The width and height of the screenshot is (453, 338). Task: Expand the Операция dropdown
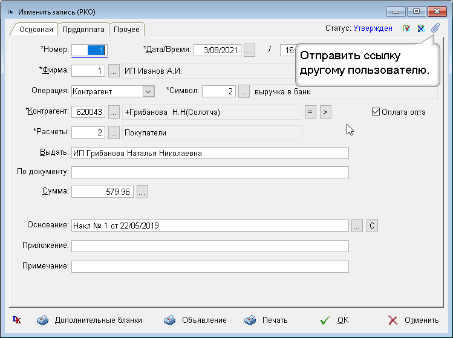tap(148, 91)
